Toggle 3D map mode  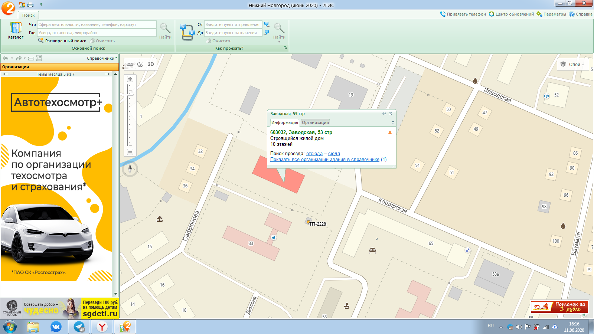coord(151,64)
